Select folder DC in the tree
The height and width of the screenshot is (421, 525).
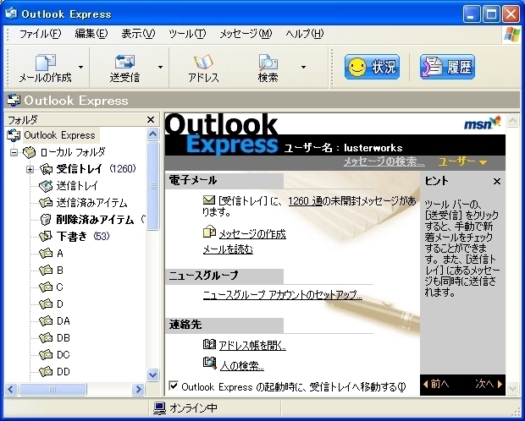(64, 354)
